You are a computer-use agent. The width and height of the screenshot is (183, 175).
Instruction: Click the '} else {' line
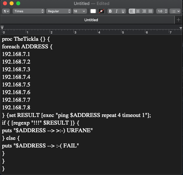coord(11,138)
